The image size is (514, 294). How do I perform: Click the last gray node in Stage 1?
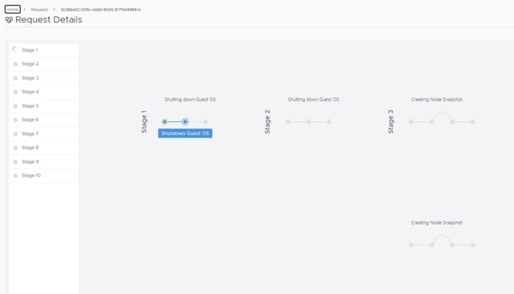[x=206, y=121]
